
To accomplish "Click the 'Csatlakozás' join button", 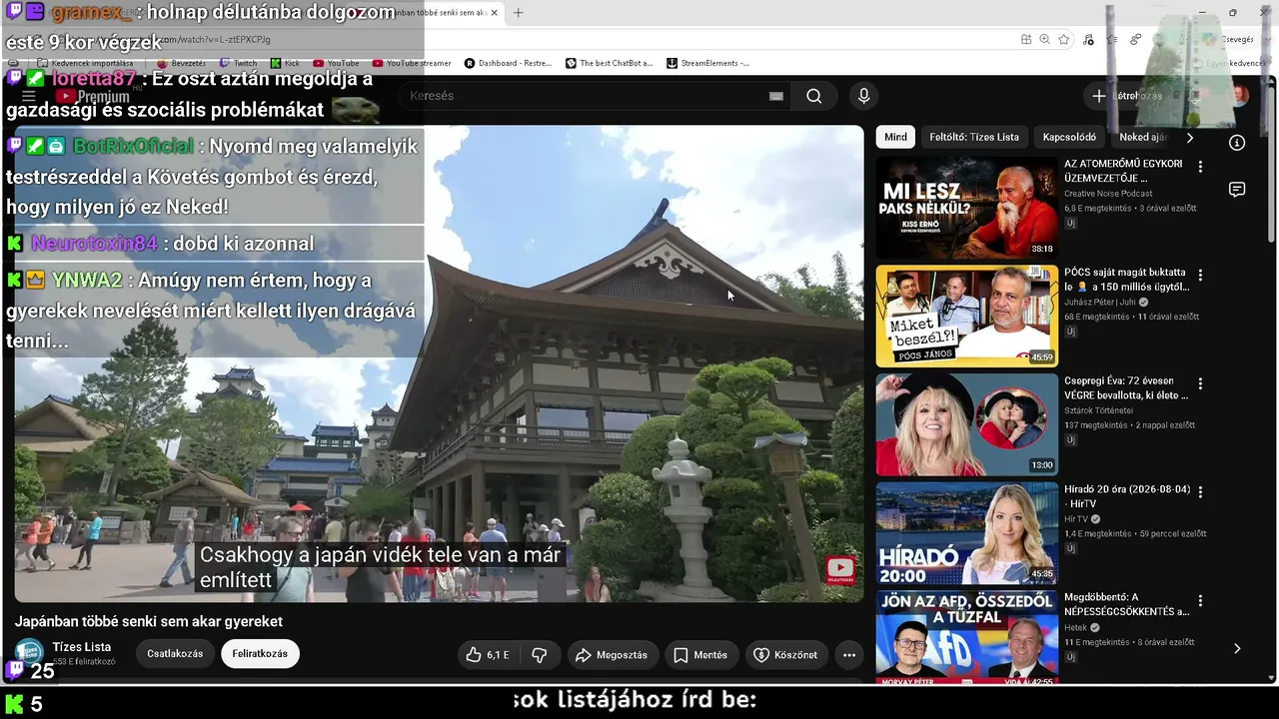I will (175, 654).
